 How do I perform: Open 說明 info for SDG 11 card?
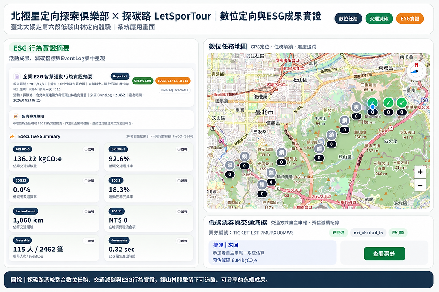pyautogui.click(x=183, y=212)
